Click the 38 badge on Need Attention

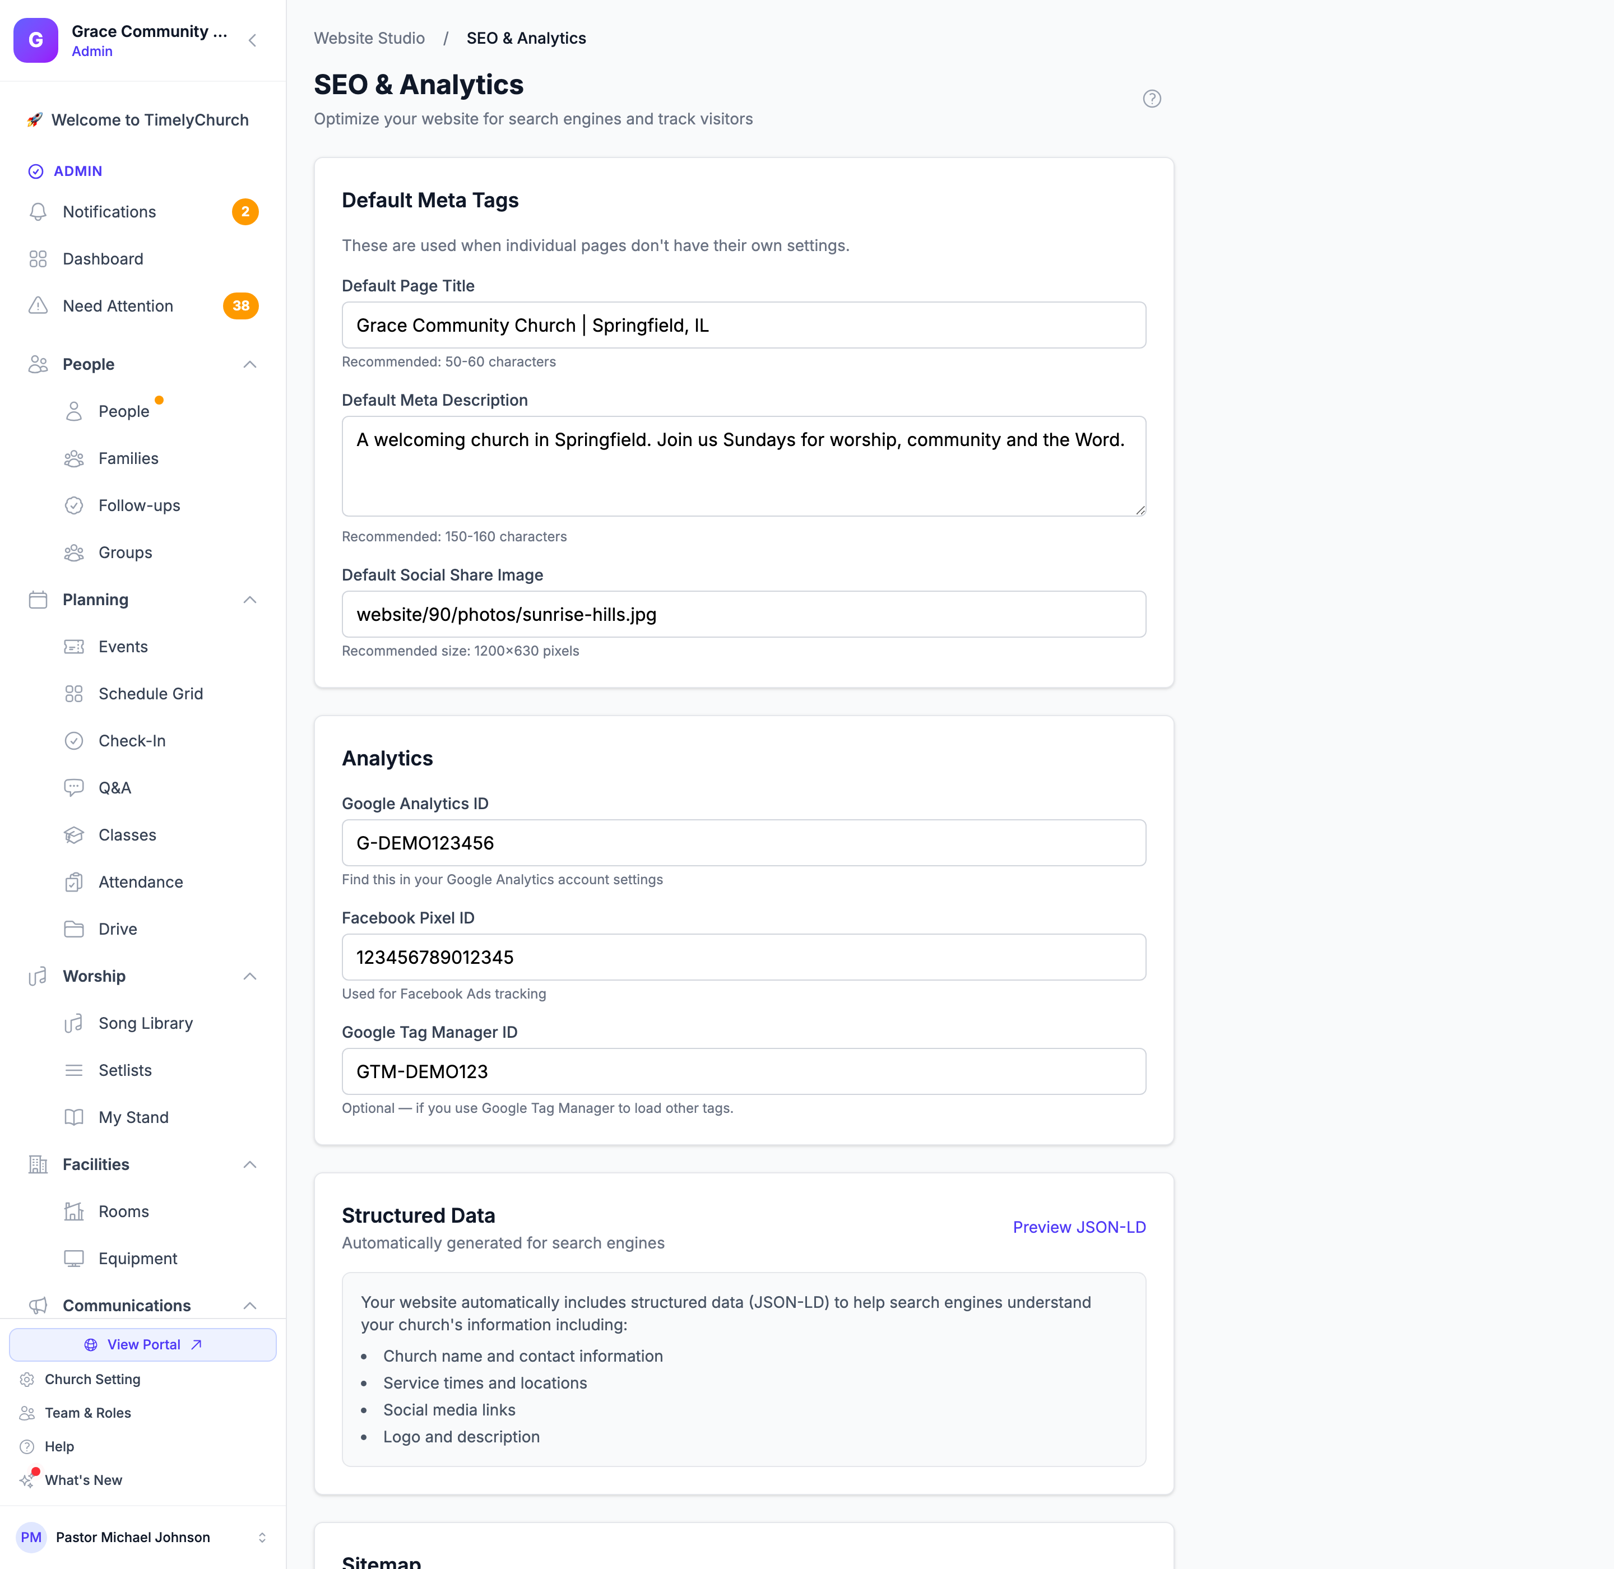(240, 306)
